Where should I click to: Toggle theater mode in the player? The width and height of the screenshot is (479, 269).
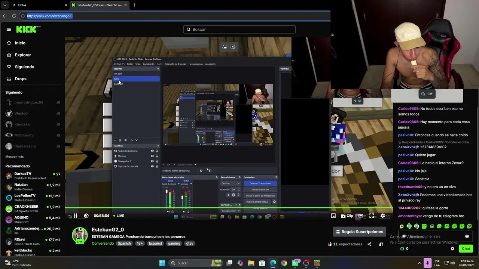click(361, 216)
